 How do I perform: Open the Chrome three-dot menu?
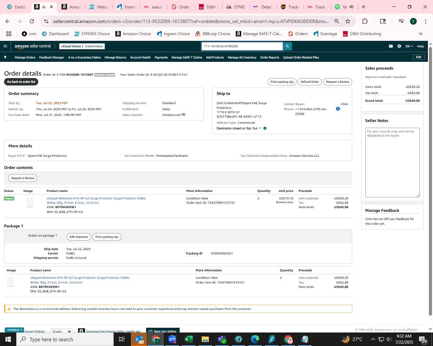tap(425, 21)
